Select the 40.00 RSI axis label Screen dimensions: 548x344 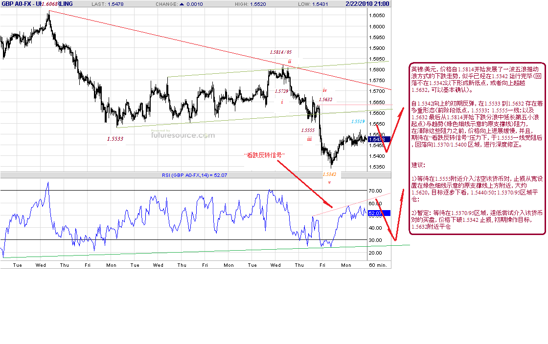tap(375, 228)
